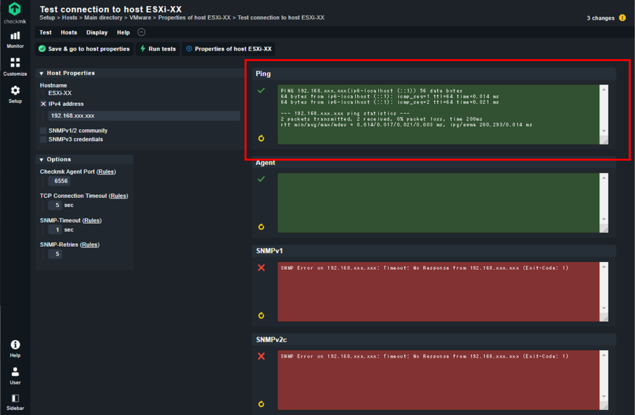
Task: Click the ping statistics output text
Action: point(345,114)
